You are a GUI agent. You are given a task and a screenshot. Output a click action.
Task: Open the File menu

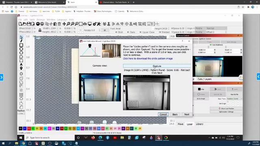[x=20, y=19]
